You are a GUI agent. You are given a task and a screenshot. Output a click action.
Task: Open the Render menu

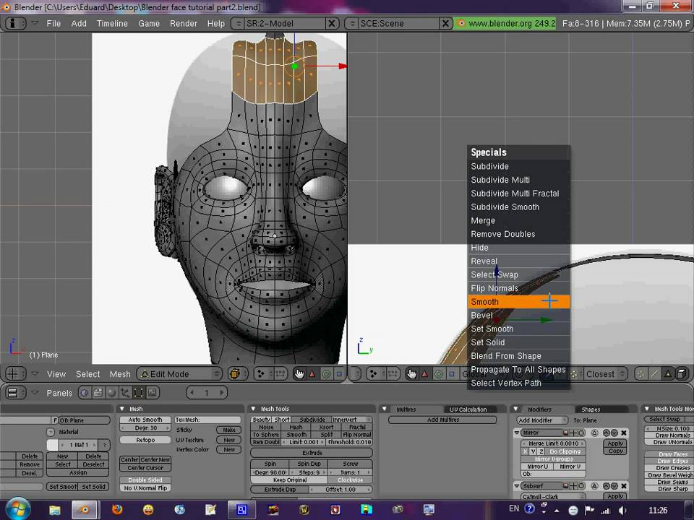click(183, 23)
